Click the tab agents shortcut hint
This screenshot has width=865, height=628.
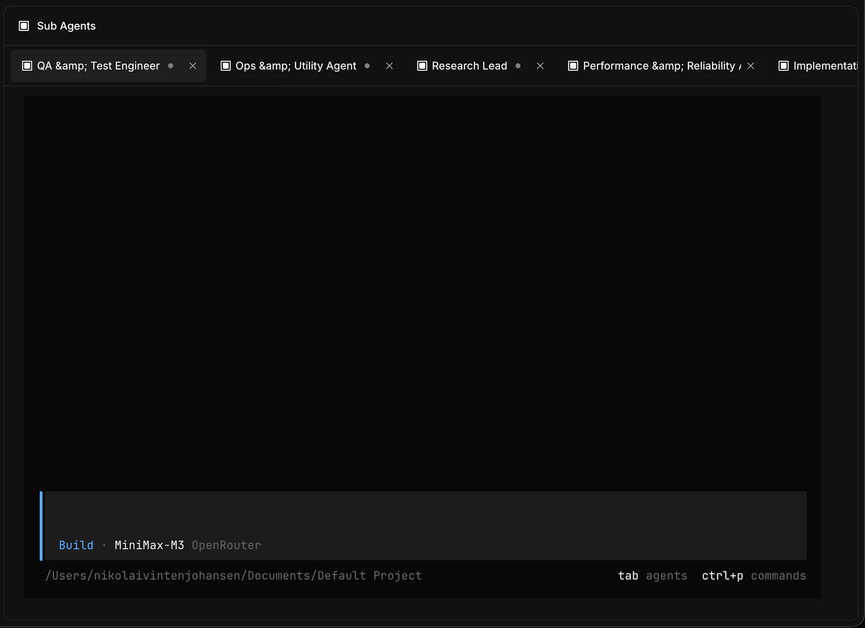pyautogui.click(x=653, y=576)
